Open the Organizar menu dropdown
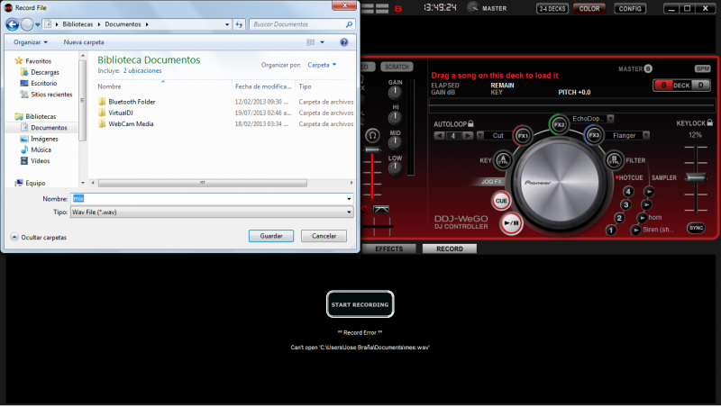The height and width of the screenshot is (407, 721). pyautogui.click(x=31, y=42)
